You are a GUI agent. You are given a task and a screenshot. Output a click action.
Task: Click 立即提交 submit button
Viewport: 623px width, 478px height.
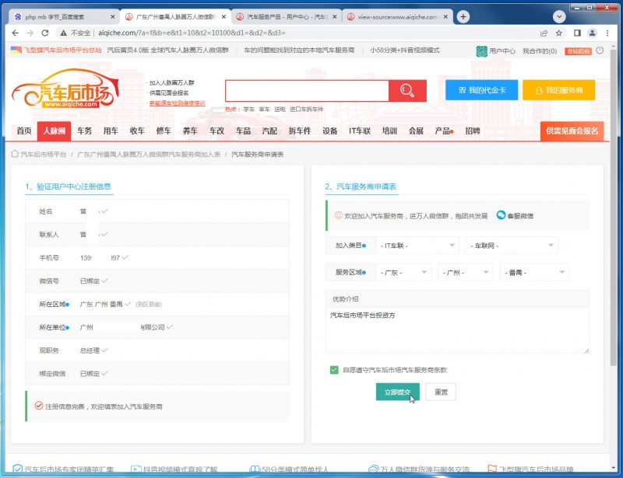point(397,392)
